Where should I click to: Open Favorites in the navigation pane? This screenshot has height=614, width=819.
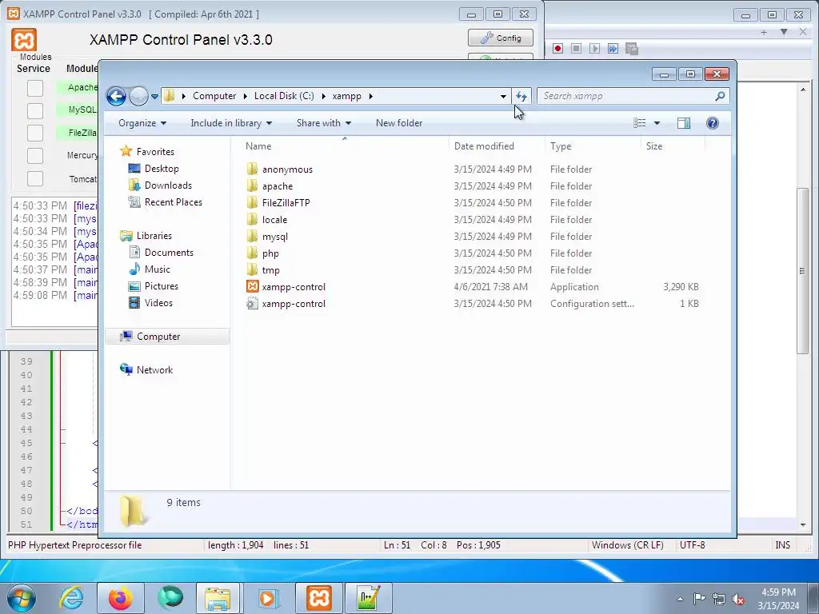[155, 151]
